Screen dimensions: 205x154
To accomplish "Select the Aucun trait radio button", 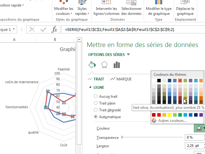I will click(x=96, y=96).
